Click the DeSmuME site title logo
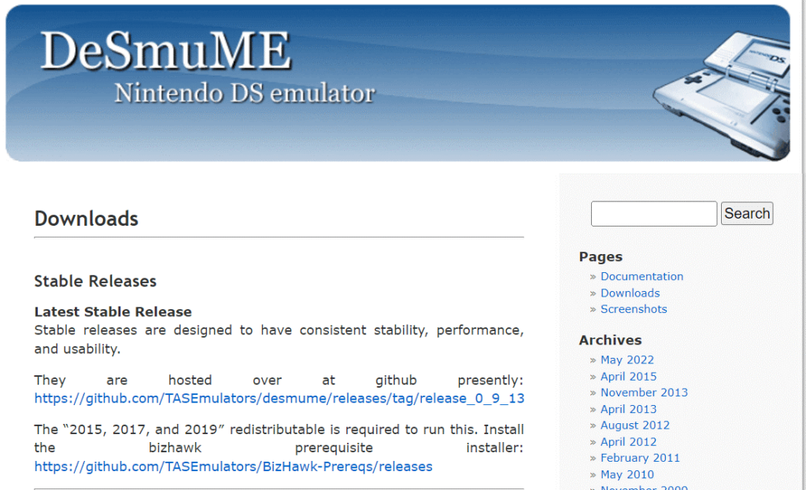The image size is (806, 490). point(165,50)
